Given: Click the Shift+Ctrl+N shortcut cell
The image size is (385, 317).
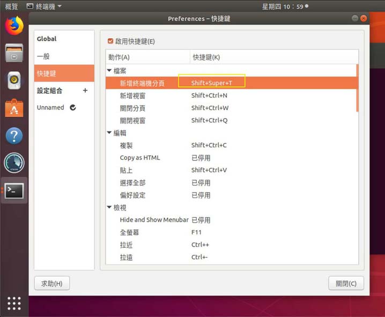Looking at the screenshot, I should point(209,95).
